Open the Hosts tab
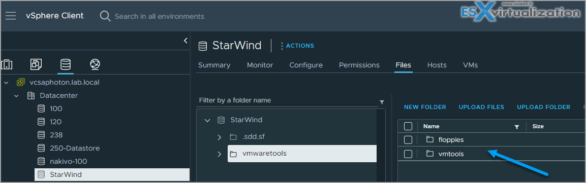The width and height of the screenshot is (586, 183). point(437,65)
